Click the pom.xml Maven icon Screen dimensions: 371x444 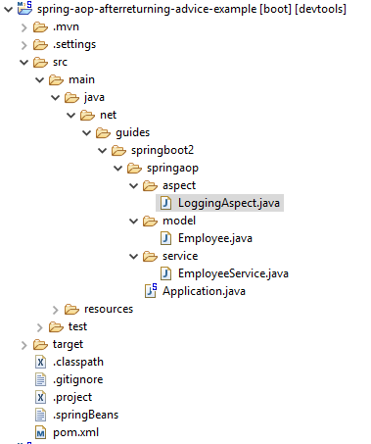click(x=40, y=432)
